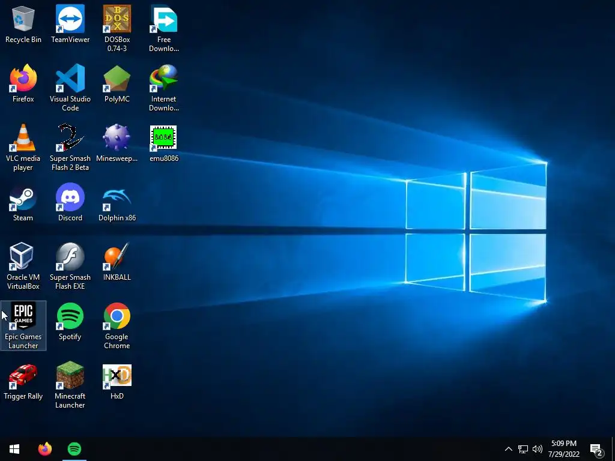
Task: Show hidden system tray icons
Action: 508,449
